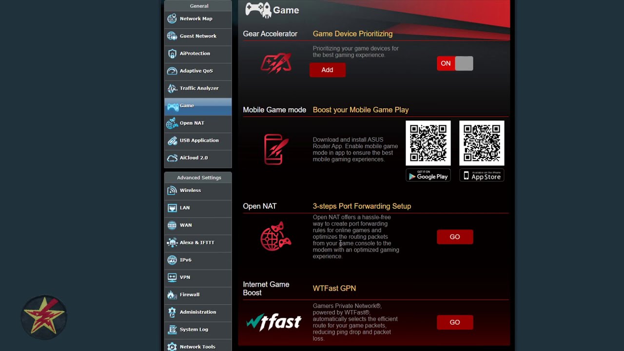The image size is (624, 351).
Task: Open Adaptive QoS gauge icon
Action: (172, 71)
